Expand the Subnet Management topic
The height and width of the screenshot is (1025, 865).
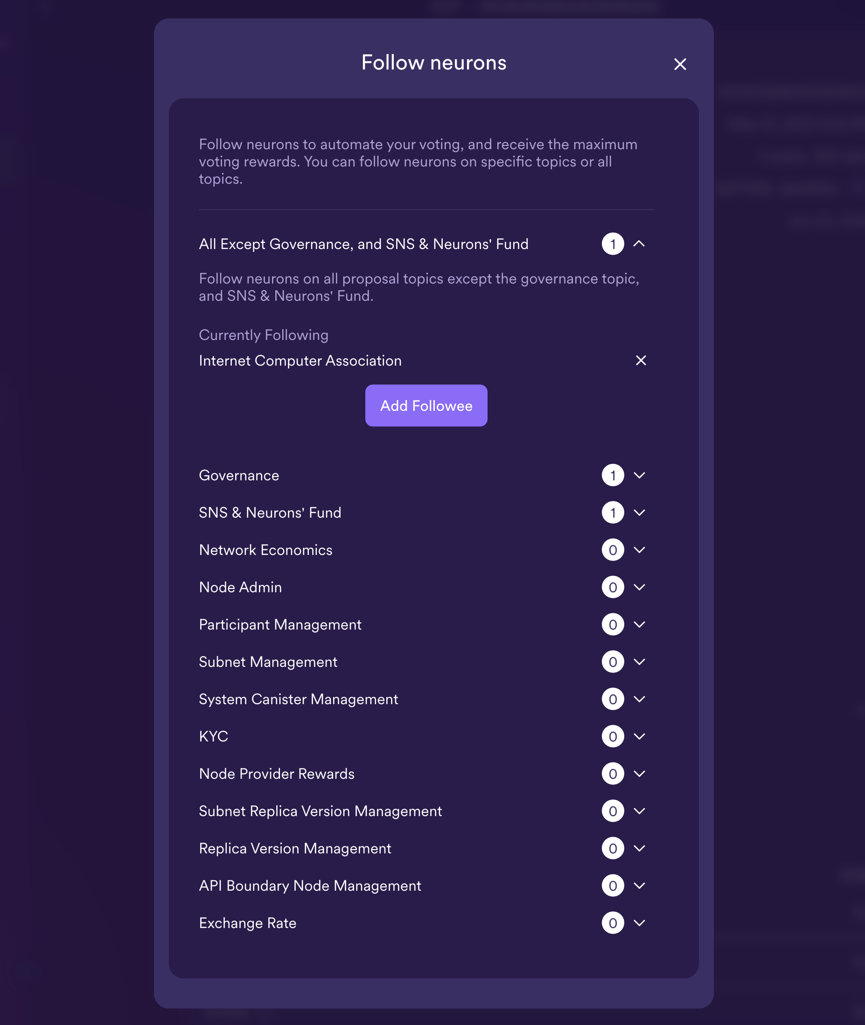point(639,662)
